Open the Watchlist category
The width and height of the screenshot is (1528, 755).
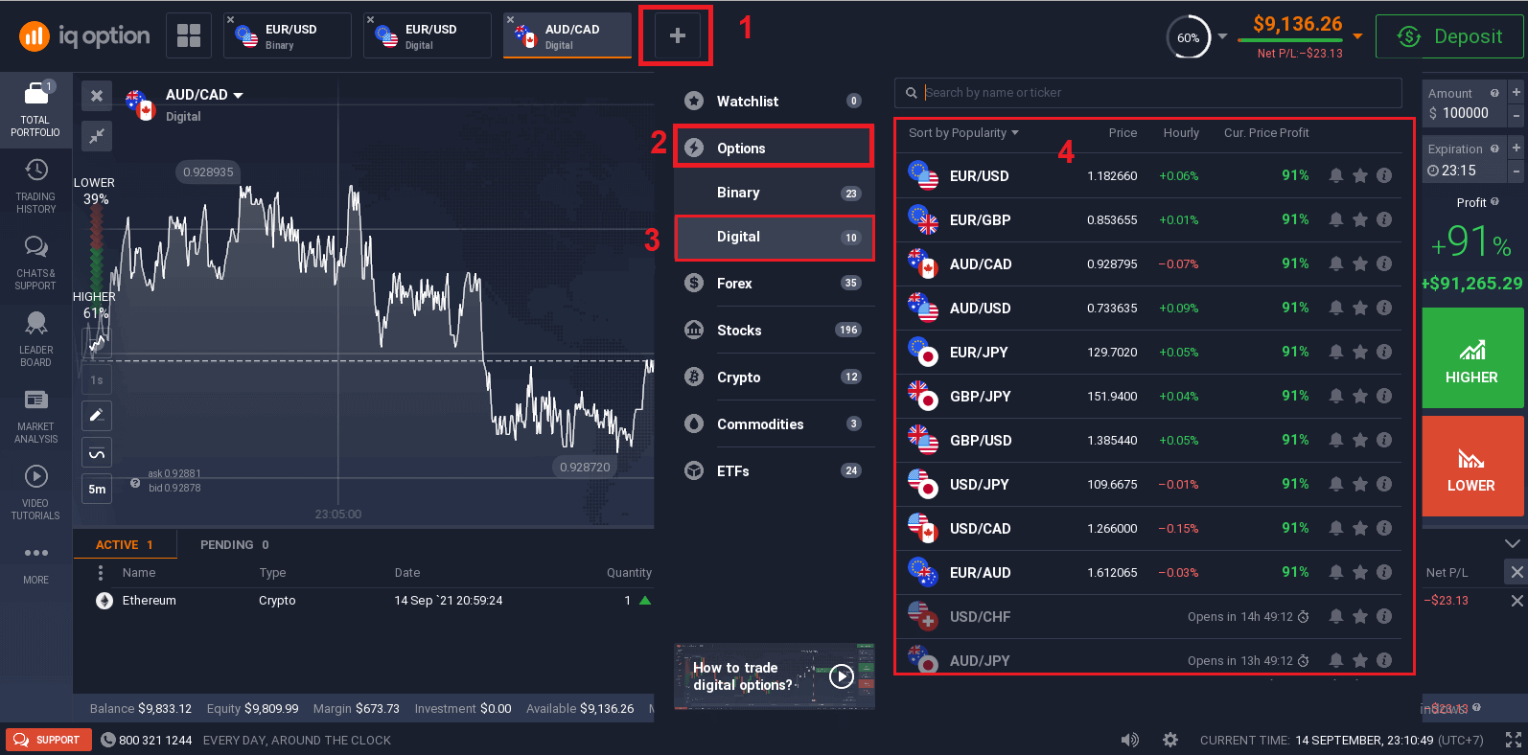point(774,101)
